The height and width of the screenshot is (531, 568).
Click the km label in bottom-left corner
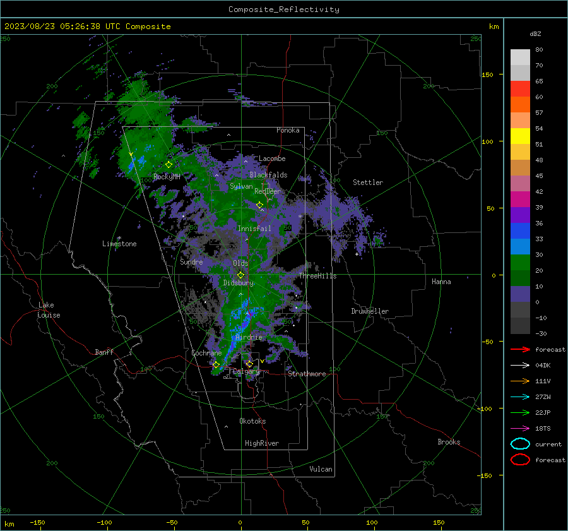9,524
